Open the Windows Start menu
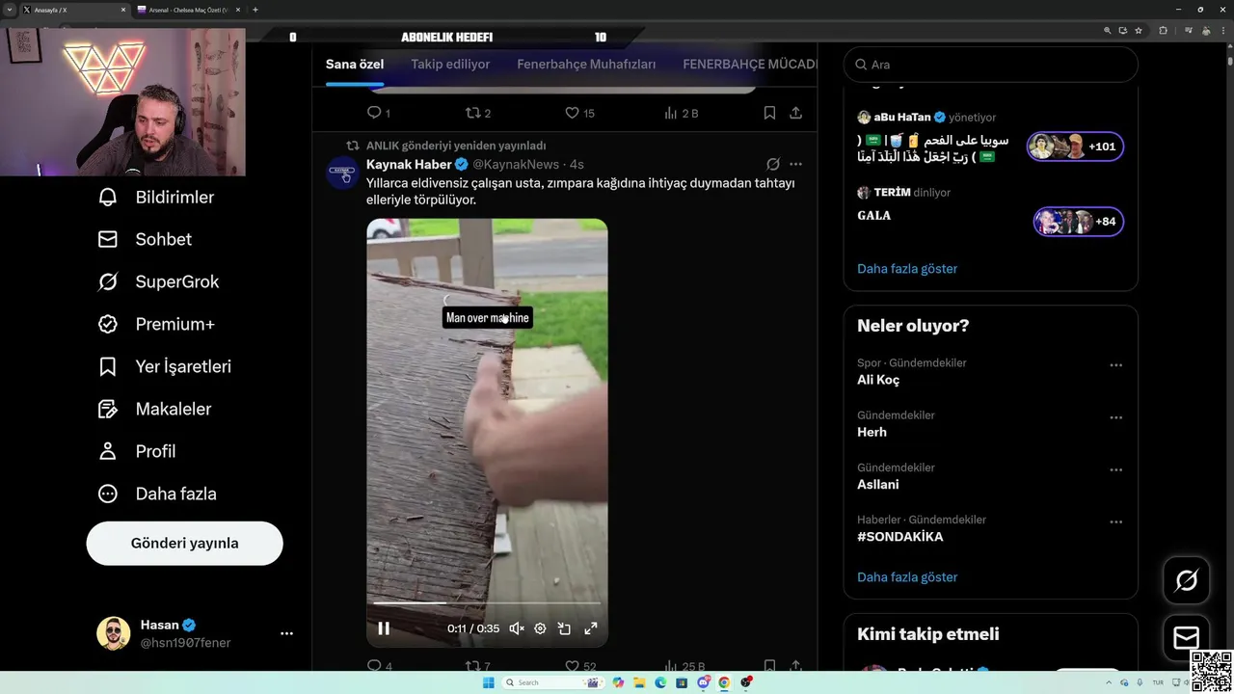Viewport: 1234px width, 694px height. click(x=489, y=682)
